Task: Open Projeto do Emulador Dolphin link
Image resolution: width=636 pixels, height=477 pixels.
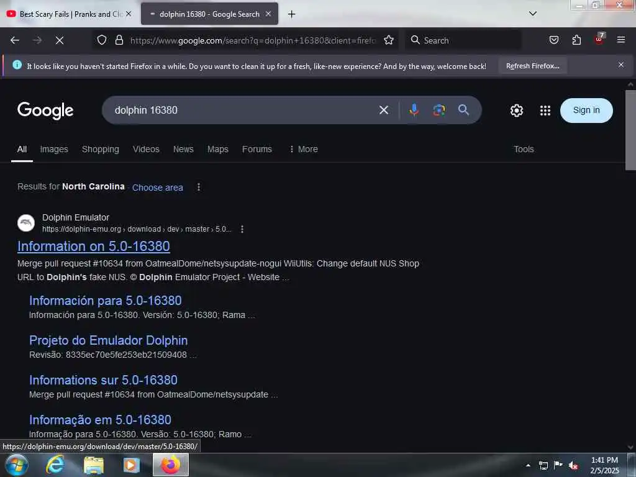Action: (x=108, y=340)
